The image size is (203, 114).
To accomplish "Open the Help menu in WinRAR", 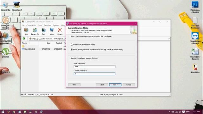I will point(63,25).
